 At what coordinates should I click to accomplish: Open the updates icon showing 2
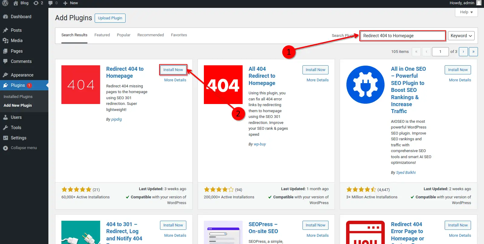(36, 3)
